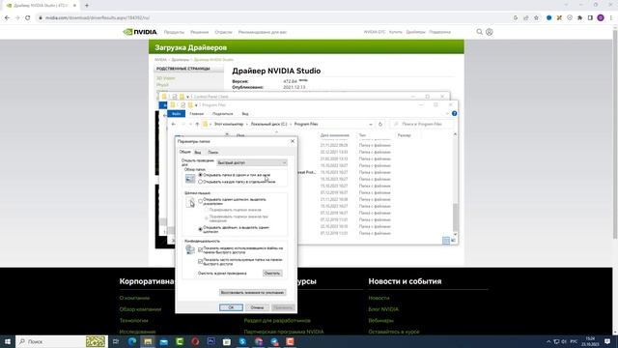Click Explorer back arrow in Program Files window

tap(174, 125)
